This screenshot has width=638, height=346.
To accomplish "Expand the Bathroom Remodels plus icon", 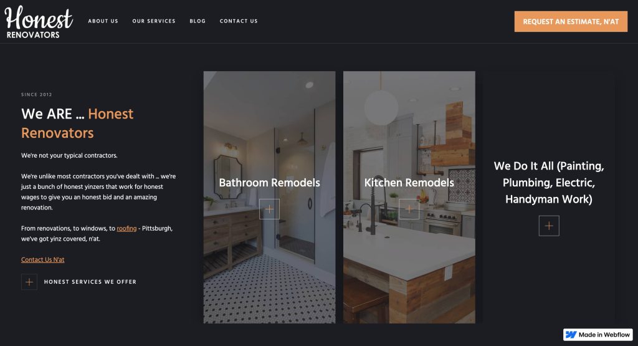I will 269,209.
